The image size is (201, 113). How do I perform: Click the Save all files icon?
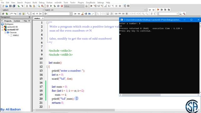[14, 6]
